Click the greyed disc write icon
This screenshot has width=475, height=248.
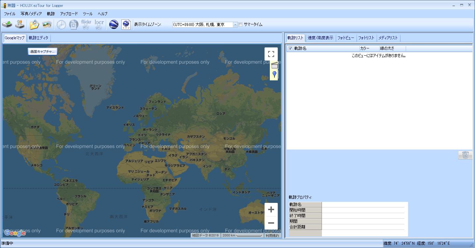pos(74,24)
